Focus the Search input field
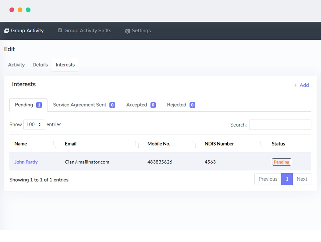 (280, 125)
